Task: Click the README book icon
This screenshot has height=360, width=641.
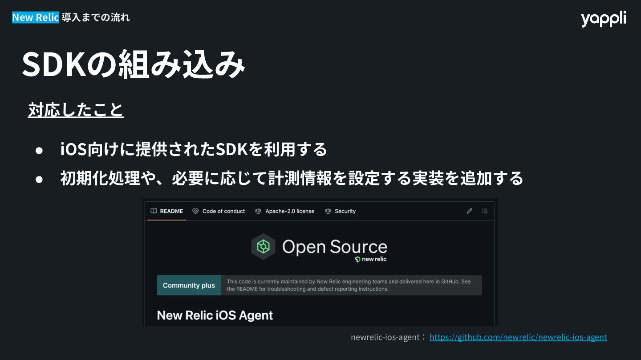Action: click(154, 211)
